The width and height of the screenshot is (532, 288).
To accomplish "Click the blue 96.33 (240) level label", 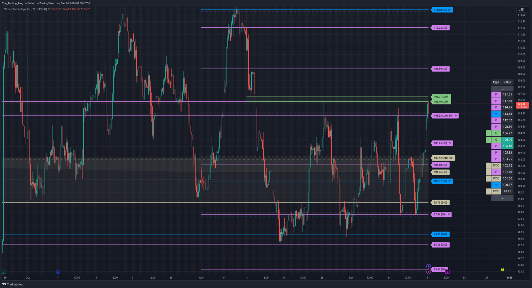I will click(440, 234).
